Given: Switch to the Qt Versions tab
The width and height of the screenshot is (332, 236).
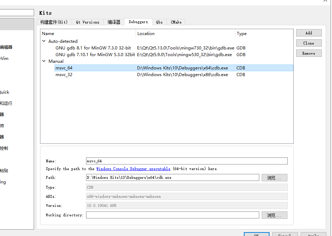Looking at the screenshot, I should click(x=87, y=22).
